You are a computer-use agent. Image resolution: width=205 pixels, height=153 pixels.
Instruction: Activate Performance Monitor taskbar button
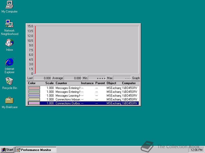tap(36, 150)
